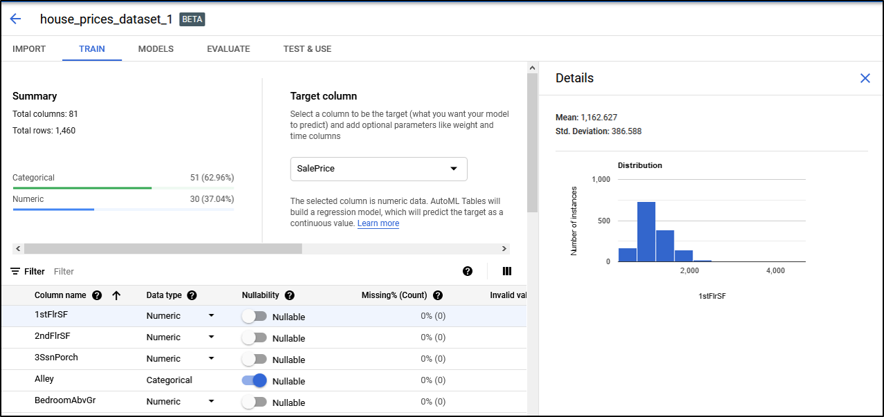Go to the EVALUATE tab
Screen dimensions: 884x417
point(228,49)
